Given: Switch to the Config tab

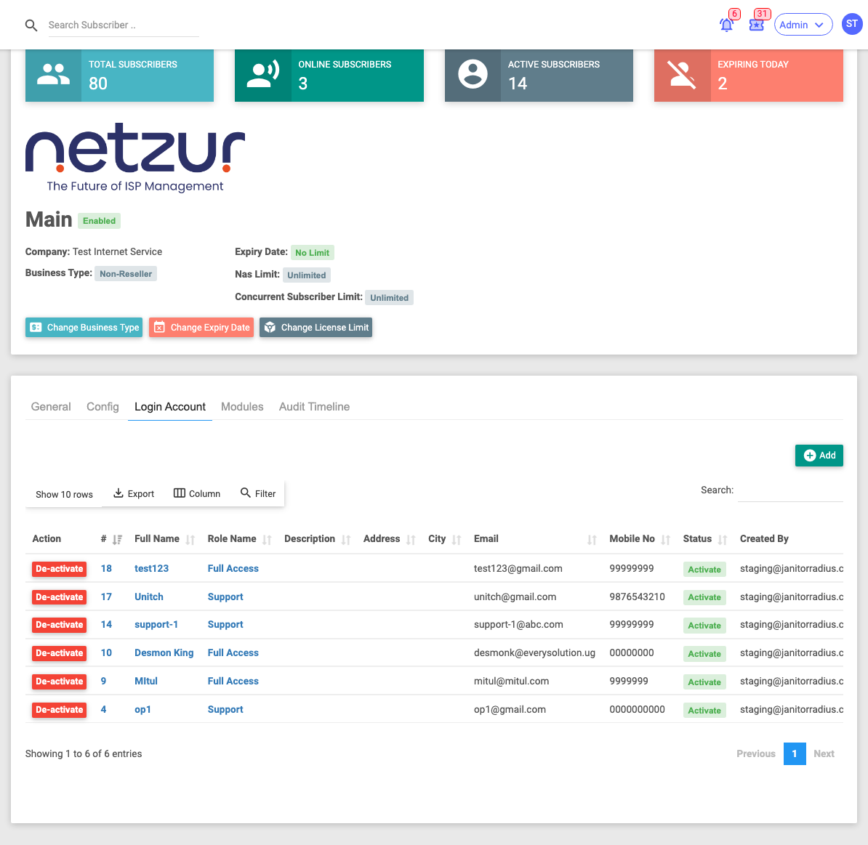Looking at the screenshot, I should 103,407.
